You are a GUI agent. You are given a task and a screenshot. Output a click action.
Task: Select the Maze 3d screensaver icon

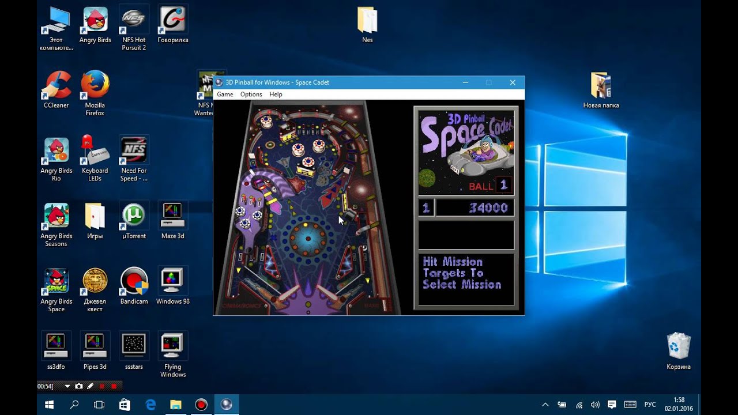click(x=173, y=221)
